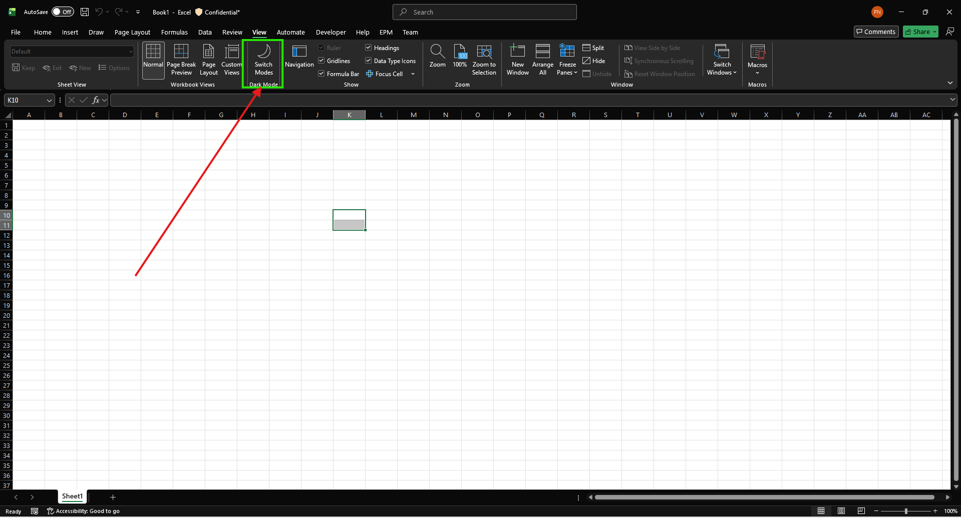Open the Name Box dropdown arrow
The width and height of the screenshot is (961, 518).
(x=49, y=101)
